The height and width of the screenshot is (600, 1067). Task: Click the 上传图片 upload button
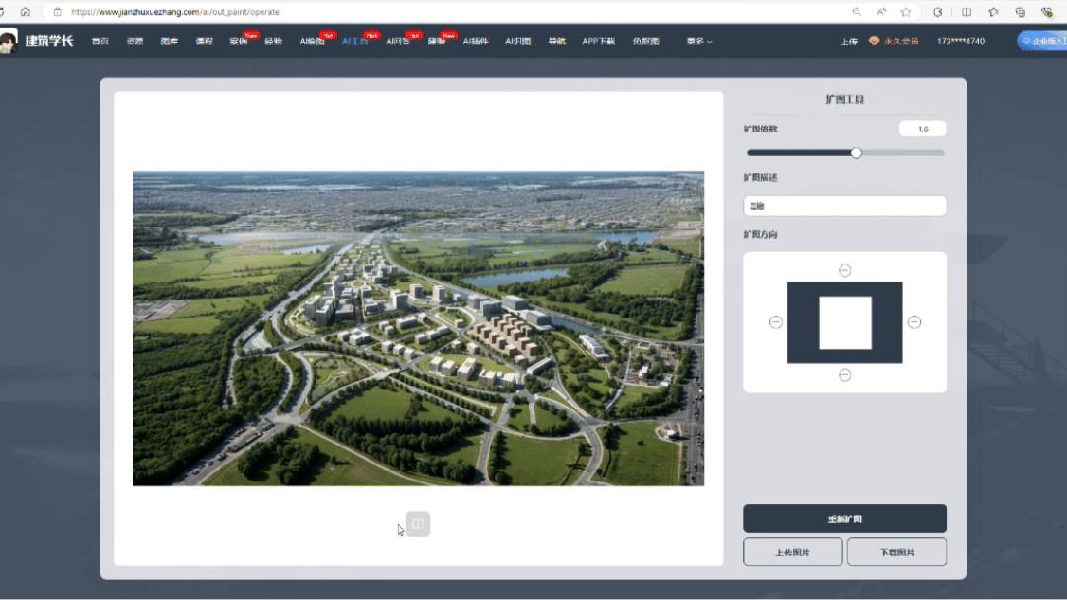click(792, 552)
